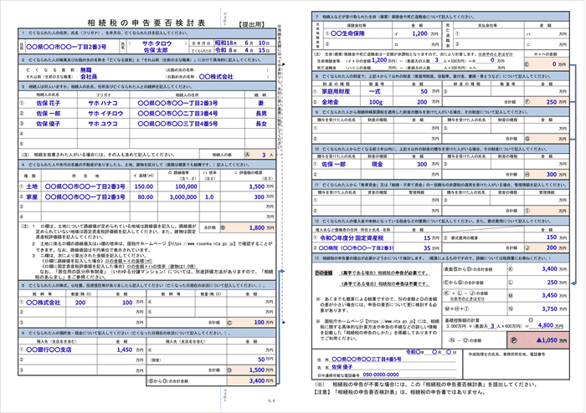Image resolution: width=586 pixels, height=413 pixels.
Task: Select the basic deduction Ⓞ 4,800 万円
Action: click(x=550, y=325)
